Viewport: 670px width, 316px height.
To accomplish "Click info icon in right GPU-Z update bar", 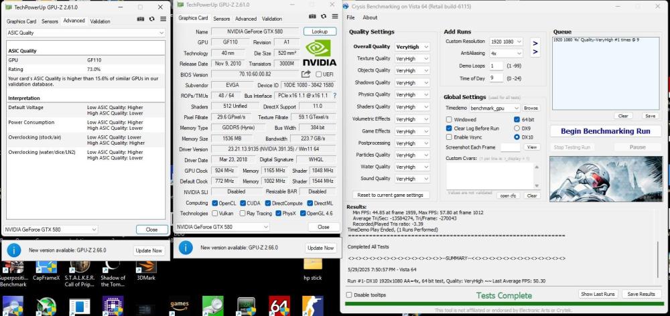I will tap(186, 248).
